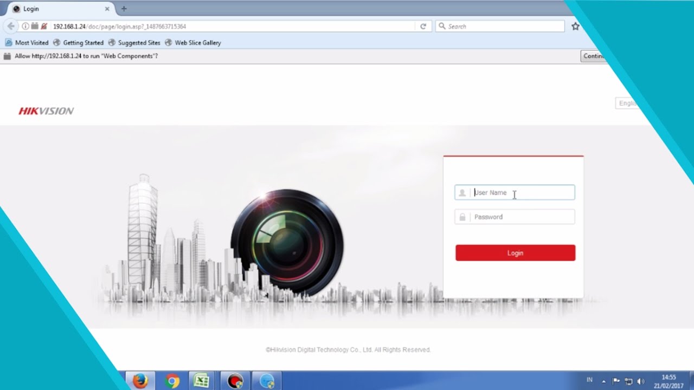The width and height of the screenshot is (694, 390).
Task: Click the padlock icon beside Password
Action: (462, 217)
